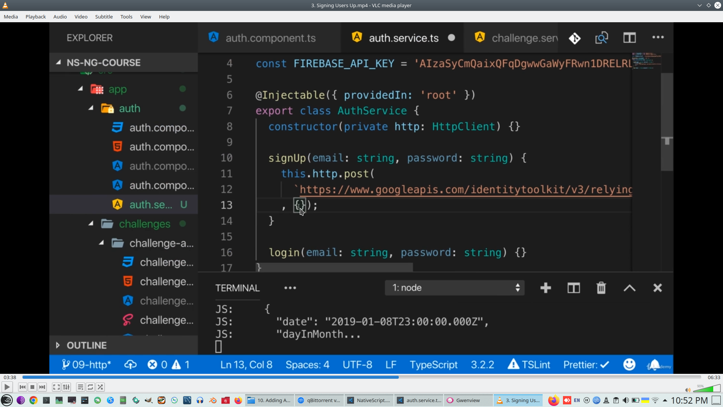Stop video playback
The height and width of the screenshot is (407, 723).
[32, 387]
